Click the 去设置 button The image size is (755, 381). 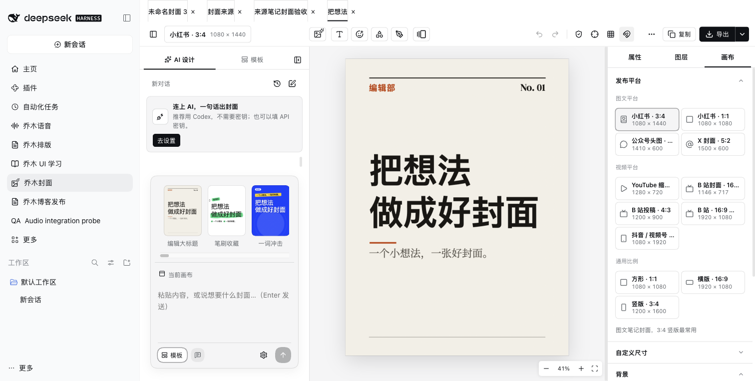pos(166,140)
